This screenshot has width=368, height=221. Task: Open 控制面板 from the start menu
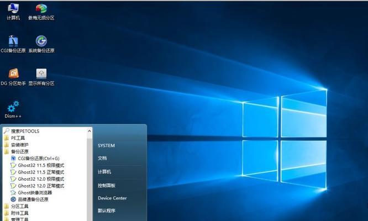[106, 185]
